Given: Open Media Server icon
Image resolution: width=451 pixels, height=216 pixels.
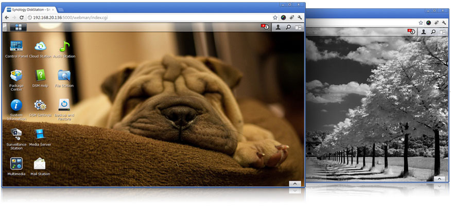Looking at the screenshot, I should pos(40,135).
